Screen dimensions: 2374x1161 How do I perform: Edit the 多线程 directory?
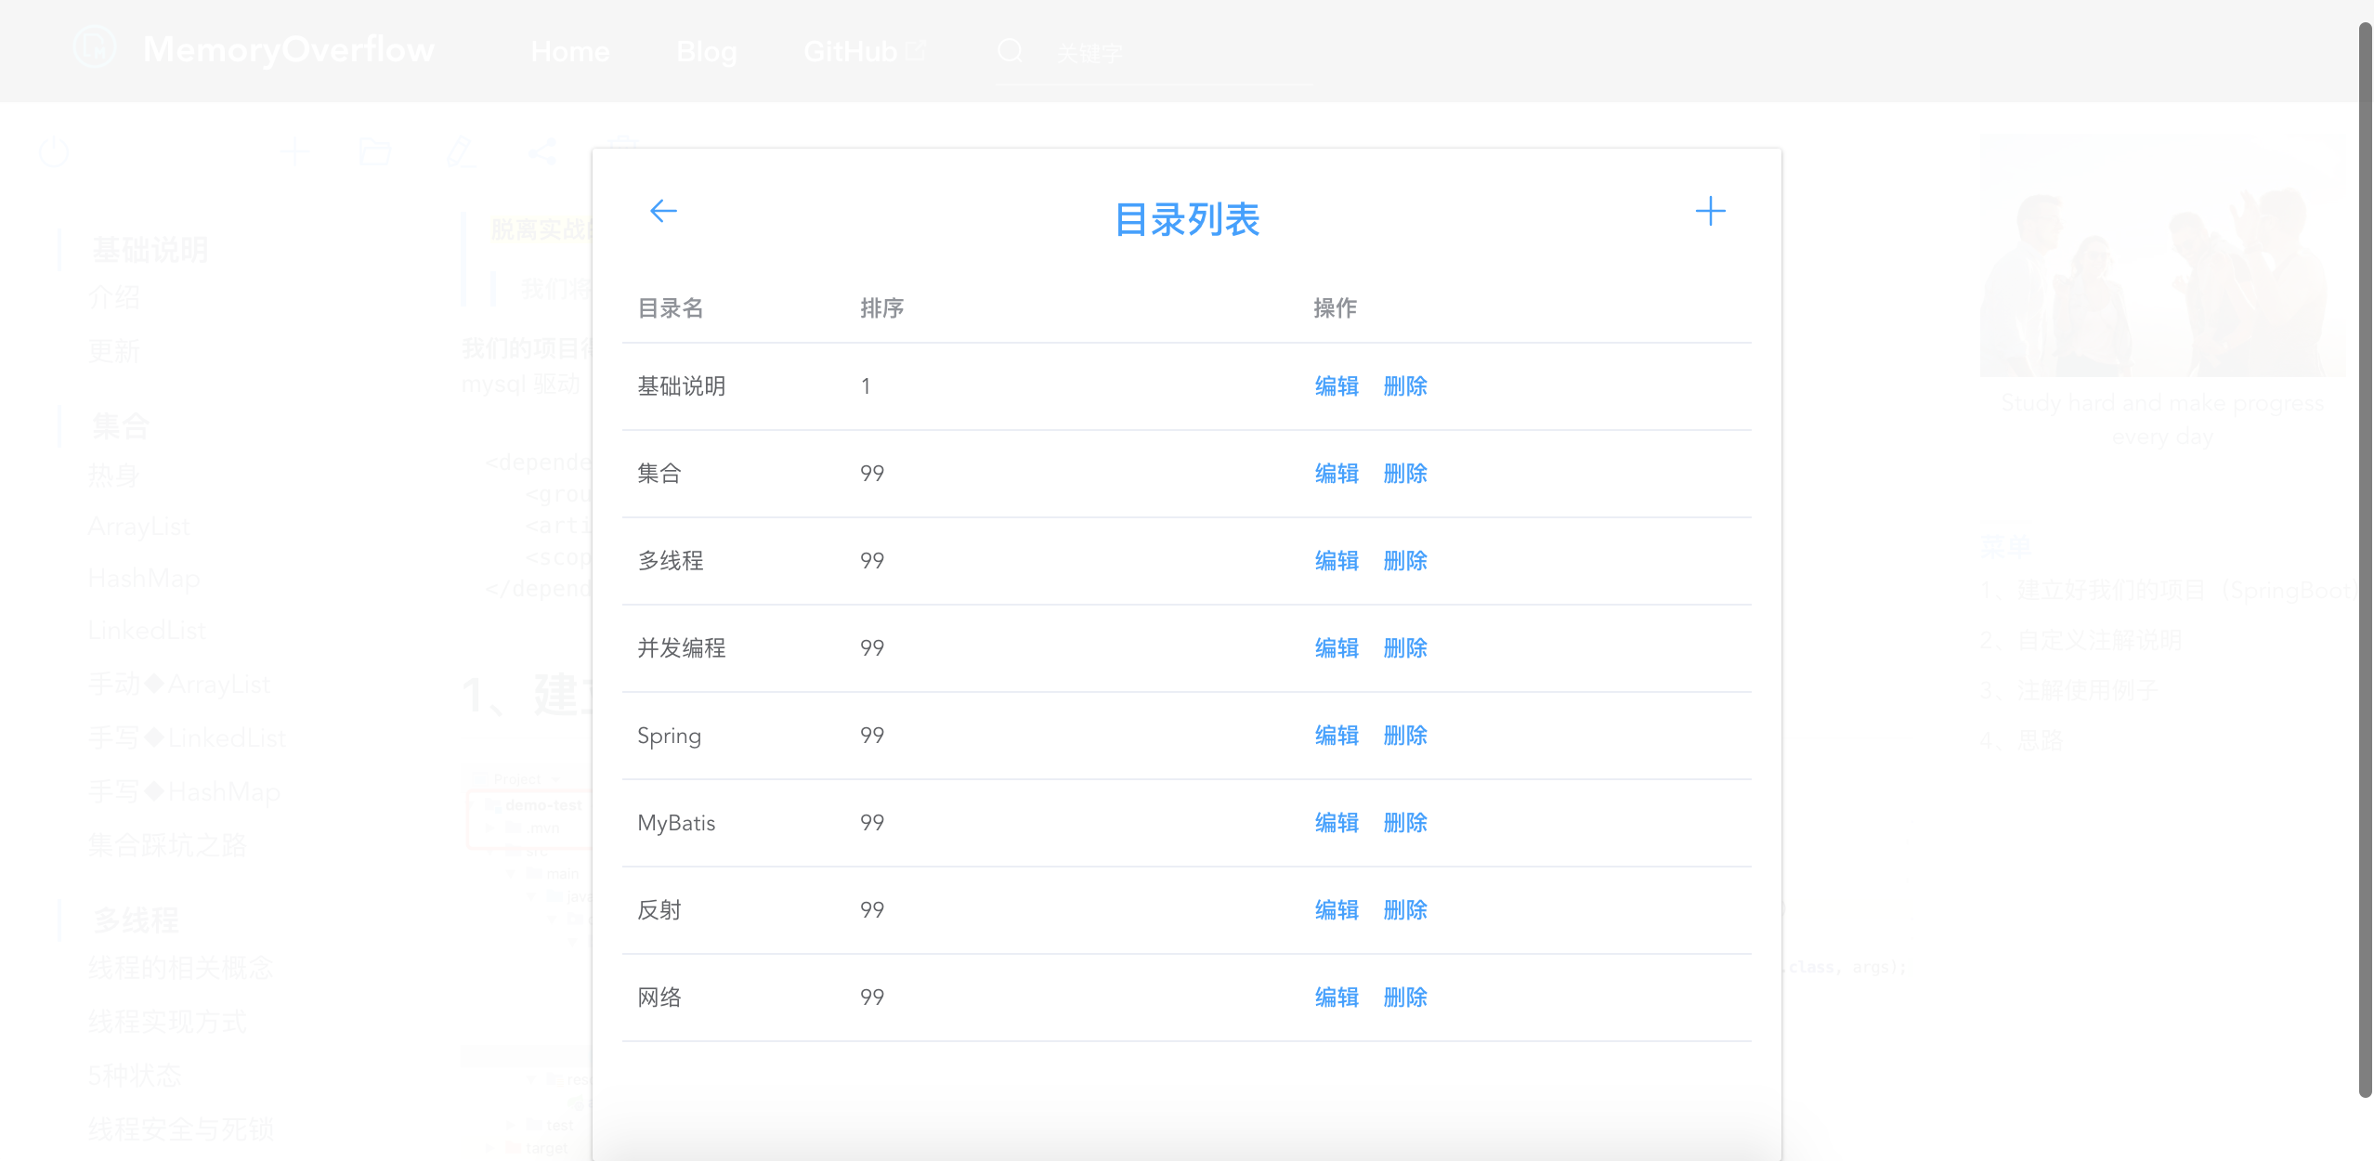pos(1337,561)
